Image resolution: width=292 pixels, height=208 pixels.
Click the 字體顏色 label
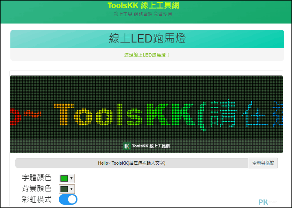36,177
